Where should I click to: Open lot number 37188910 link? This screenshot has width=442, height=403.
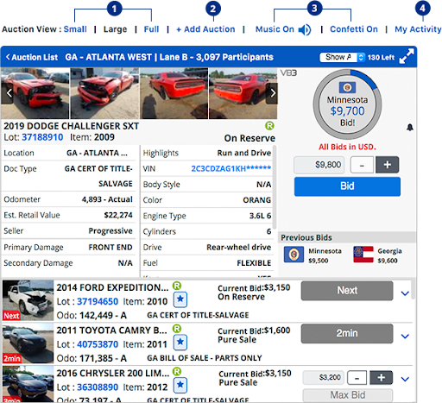(x=42, y=137)
